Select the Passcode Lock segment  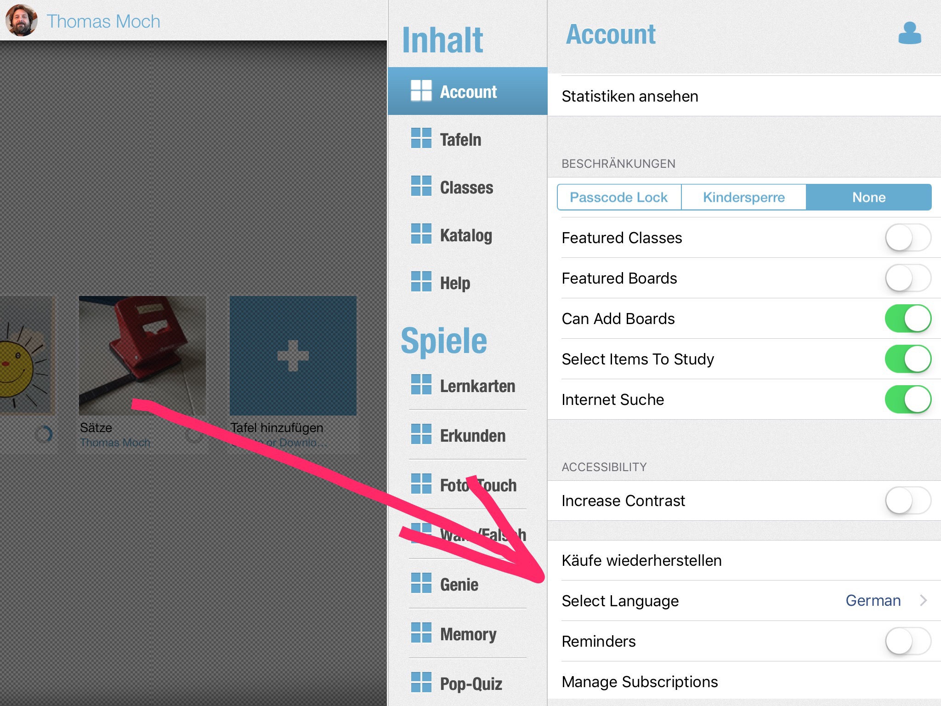619,197
